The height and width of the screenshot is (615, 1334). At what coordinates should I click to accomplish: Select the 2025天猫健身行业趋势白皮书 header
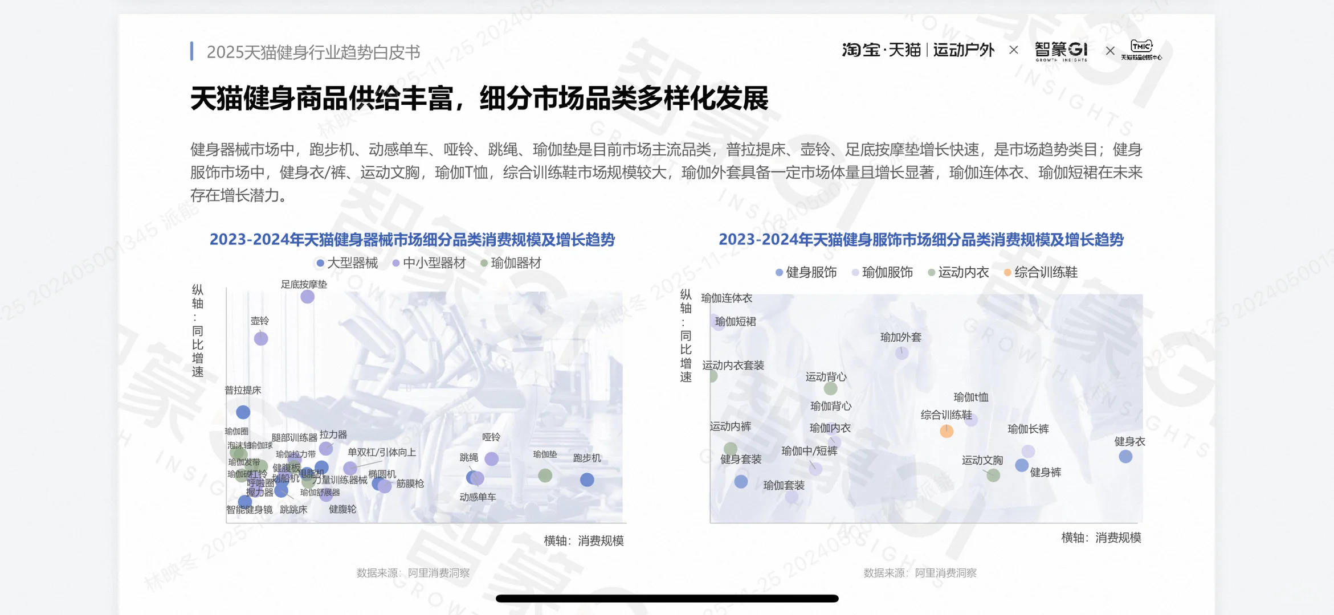tap(313, 52)
